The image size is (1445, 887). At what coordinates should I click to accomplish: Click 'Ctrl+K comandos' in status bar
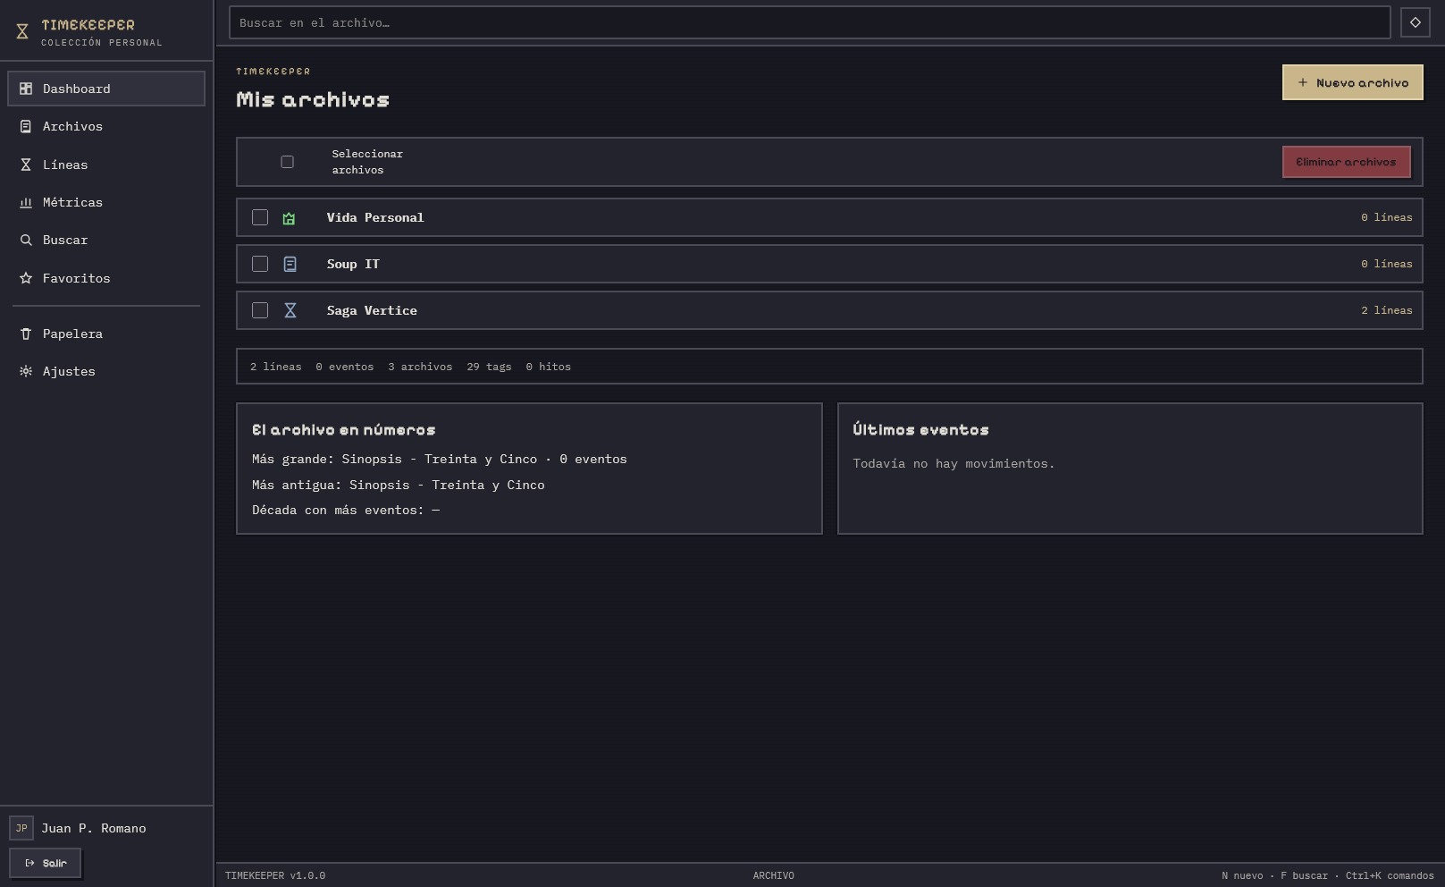[x=1390, y=875]
